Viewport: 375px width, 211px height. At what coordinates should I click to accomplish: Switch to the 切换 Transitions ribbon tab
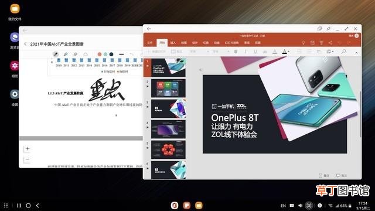point(206,43)
